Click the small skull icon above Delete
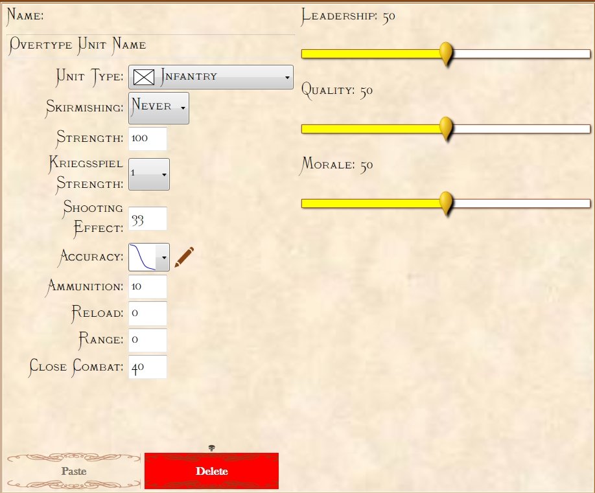Viewport: 595px width, 493px height. 212,448
